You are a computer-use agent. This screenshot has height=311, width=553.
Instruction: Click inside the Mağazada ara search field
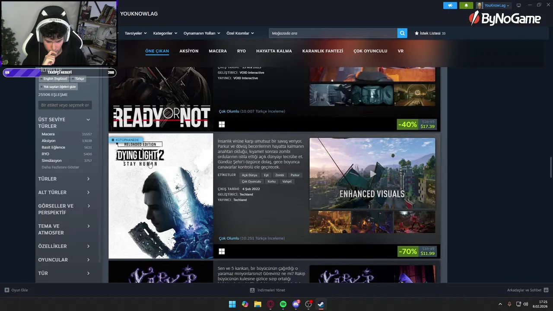coord(333,33)
